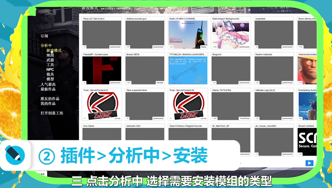This screenshot has width=332, height=188.
Task: Select WelcomeAnimation addon with Heavy image
Action: pyautogui.click(x=307, y=69)
